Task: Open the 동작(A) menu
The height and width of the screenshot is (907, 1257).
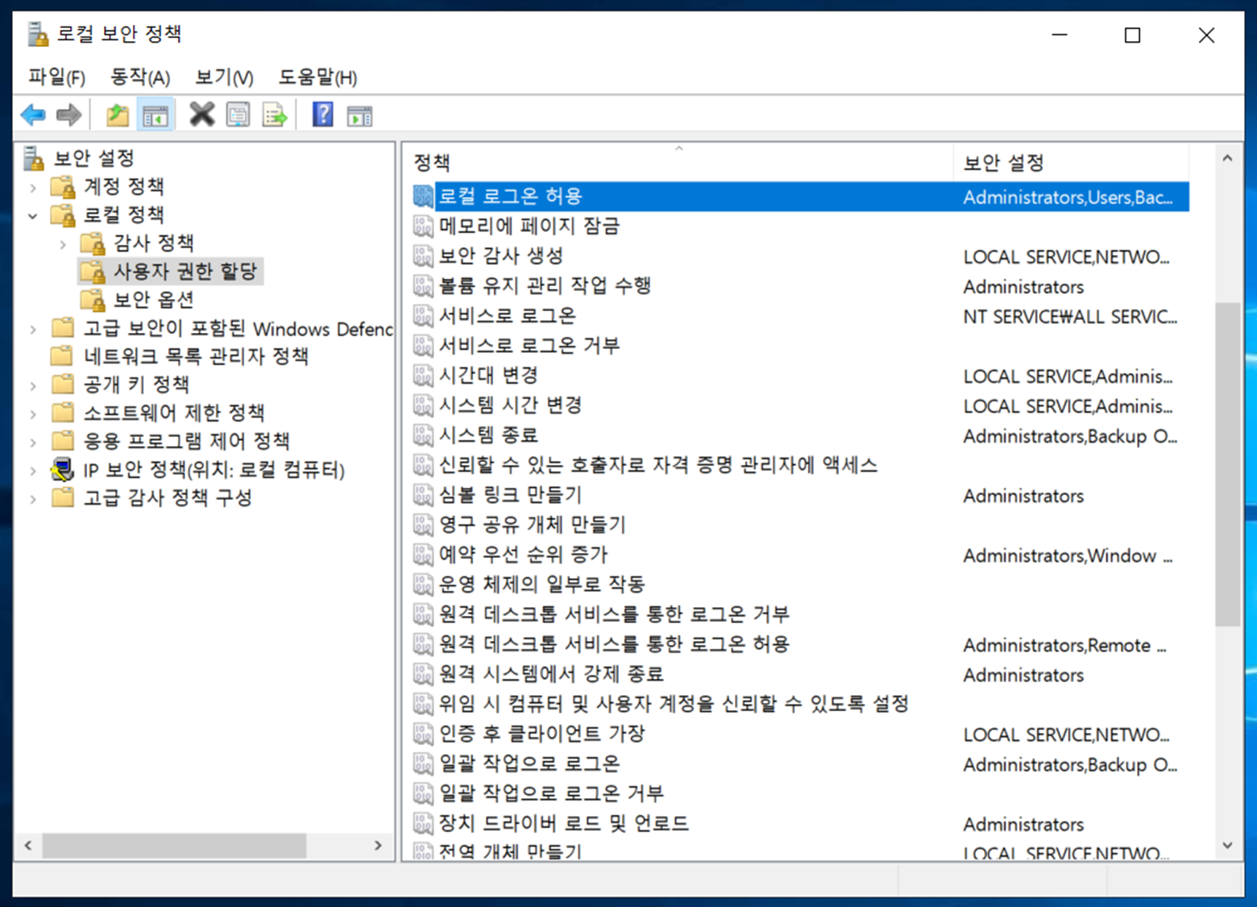Action: pyautogui.click(x=140, y=77)
